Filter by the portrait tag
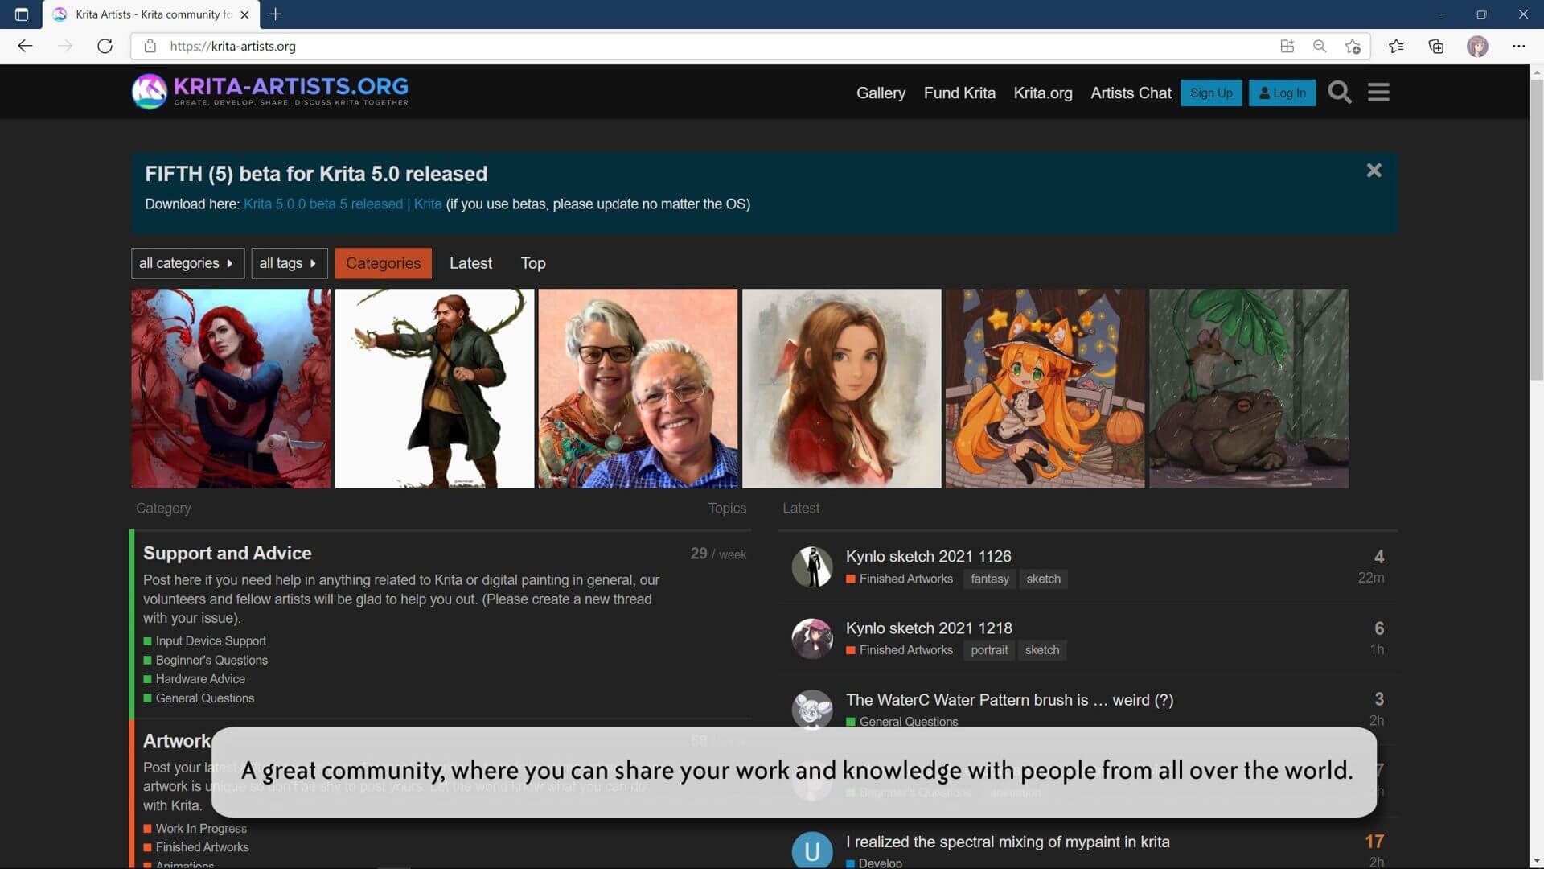Image resolution: width=1544 pixels, height=869 pixels. pos(988,650)
